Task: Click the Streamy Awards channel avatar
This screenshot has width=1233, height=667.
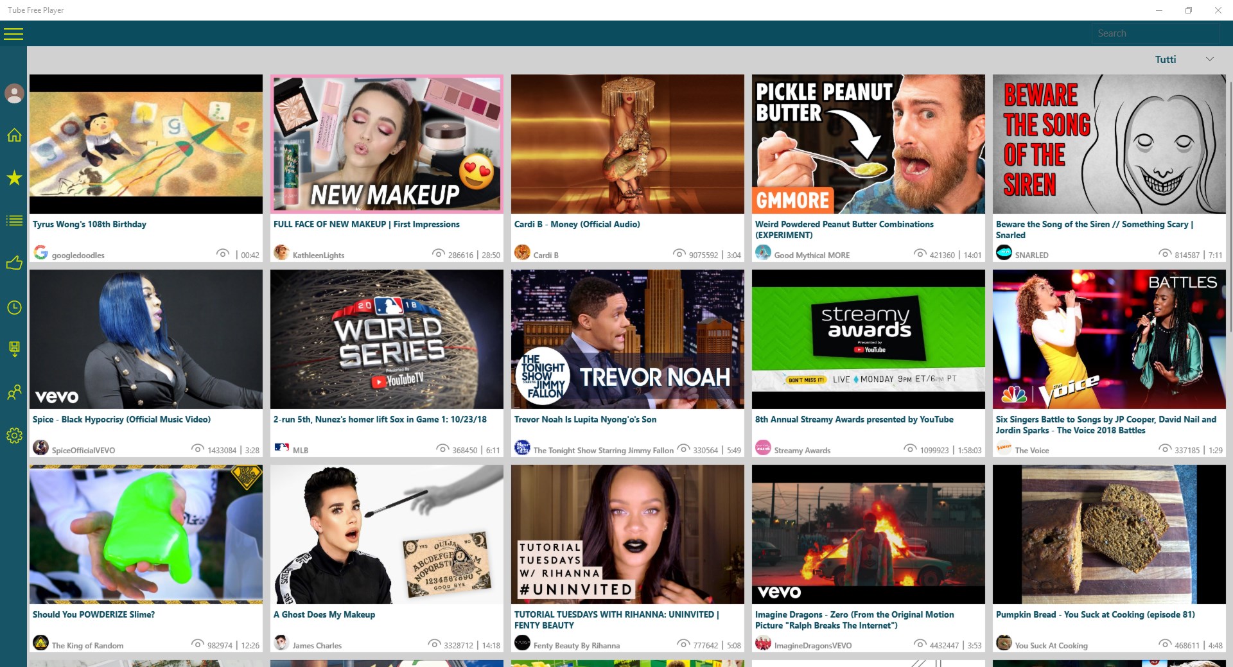Action: pos(763,447)
